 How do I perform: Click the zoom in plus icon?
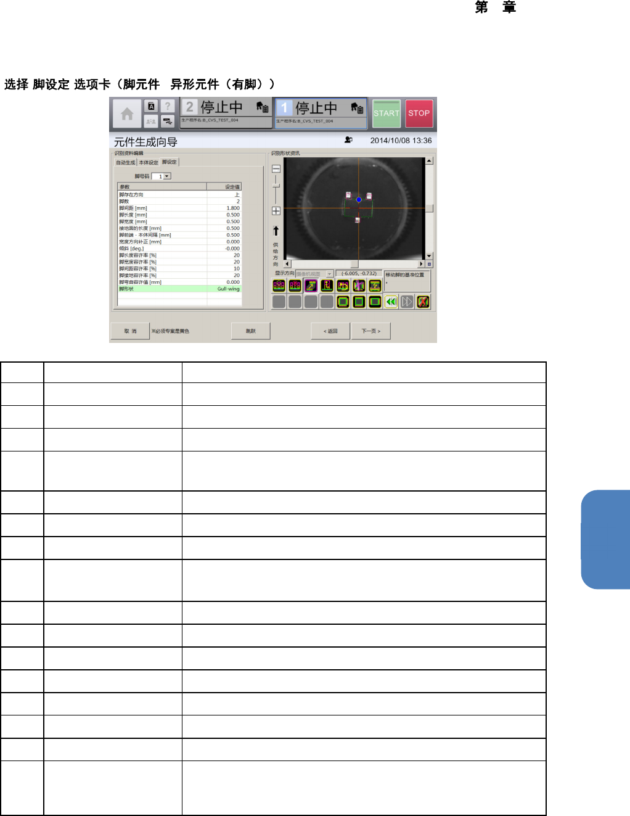(x=276, y=211)
